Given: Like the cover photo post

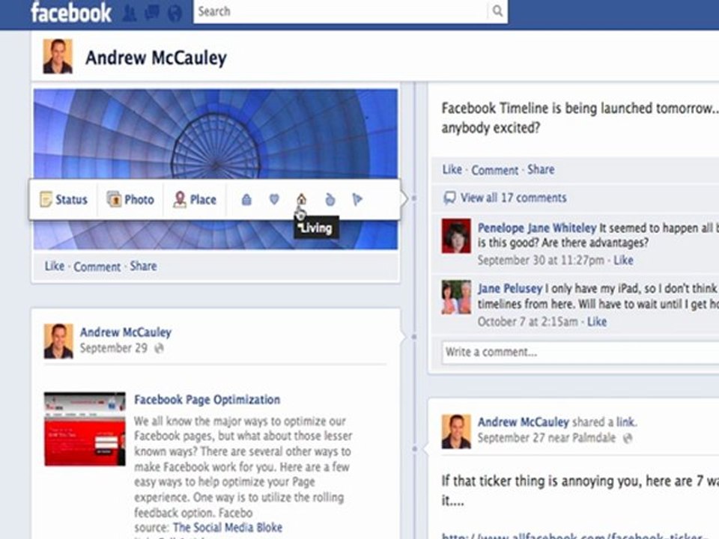Looking at the screenshot, I should 55,267.
